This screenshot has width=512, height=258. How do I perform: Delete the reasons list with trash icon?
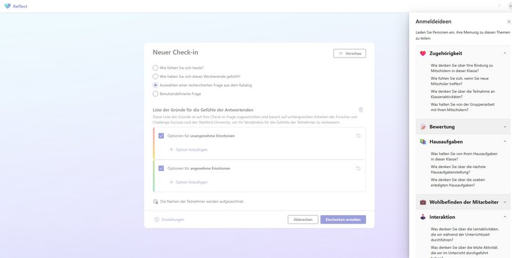[x=361, y=110]
